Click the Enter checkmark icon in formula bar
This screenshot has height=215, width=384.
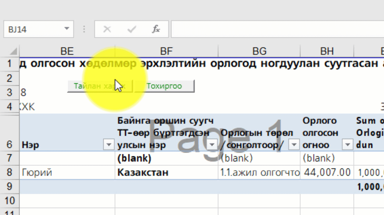(131, 29)
